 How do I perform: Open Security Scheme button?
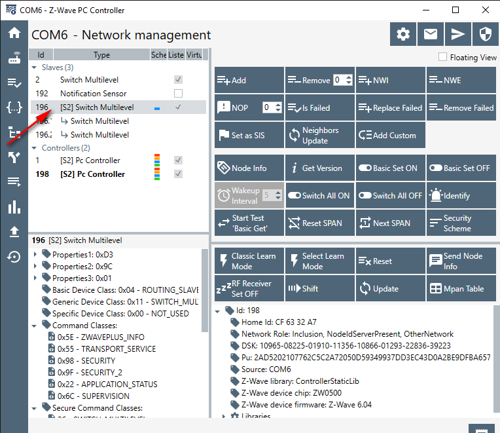(x=461, y=223)
